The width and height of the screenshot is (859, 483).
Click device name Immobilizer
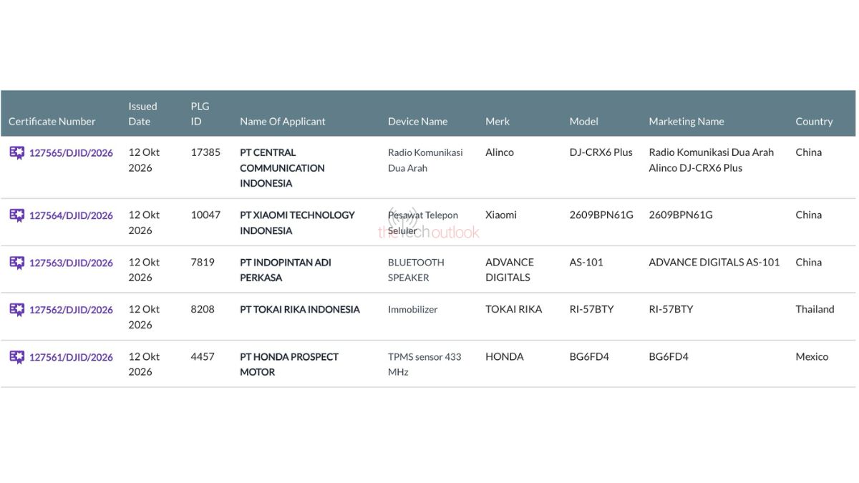click(x=412, y=310)
